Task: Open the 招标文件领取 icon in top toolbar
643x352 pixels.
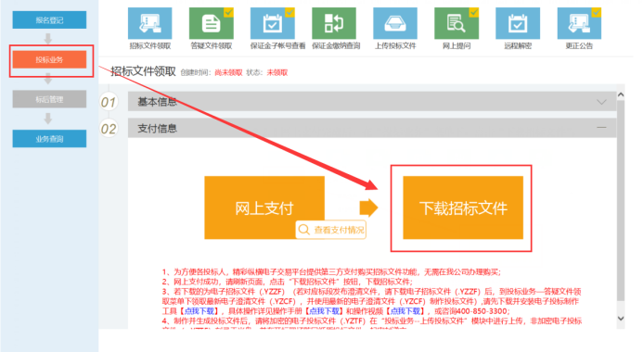Action: [149, 23]
